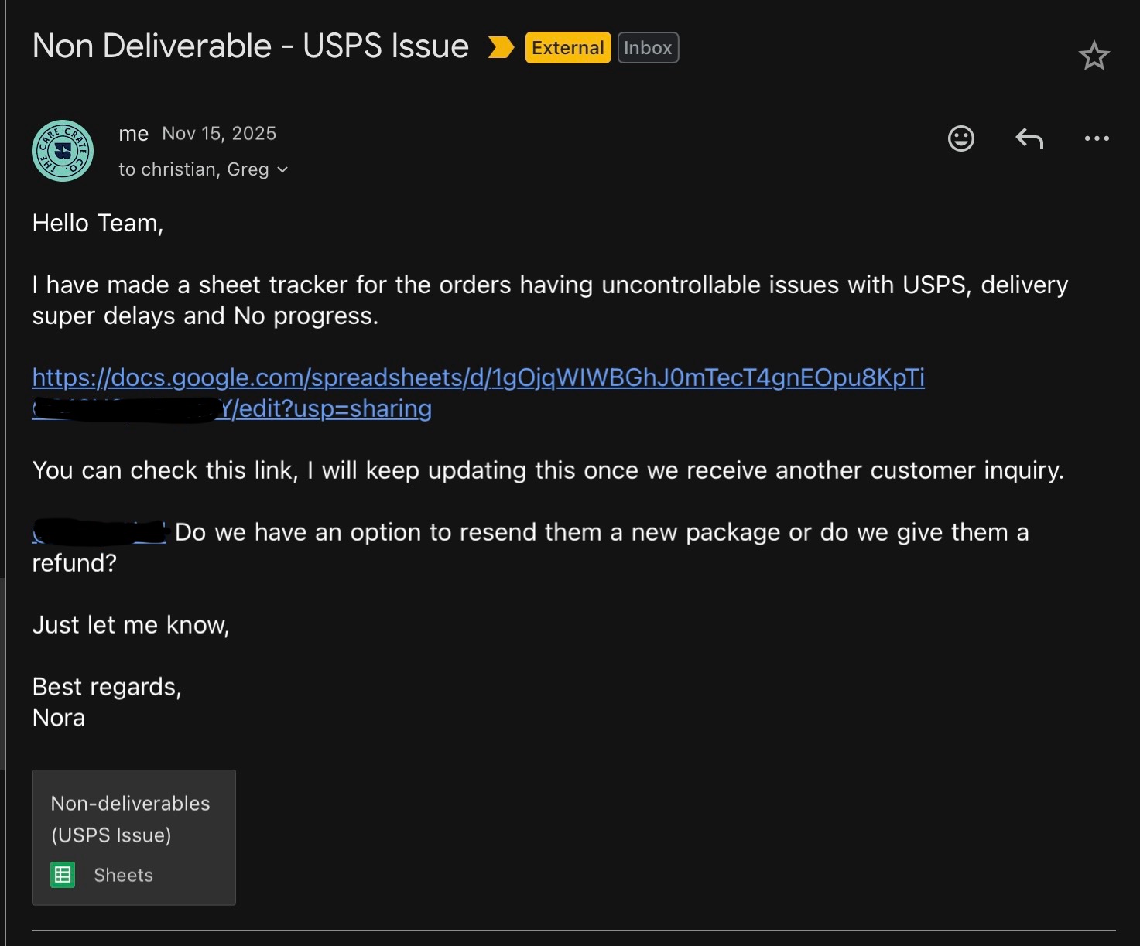Add an emoji reaction to the email

point(960,138)
